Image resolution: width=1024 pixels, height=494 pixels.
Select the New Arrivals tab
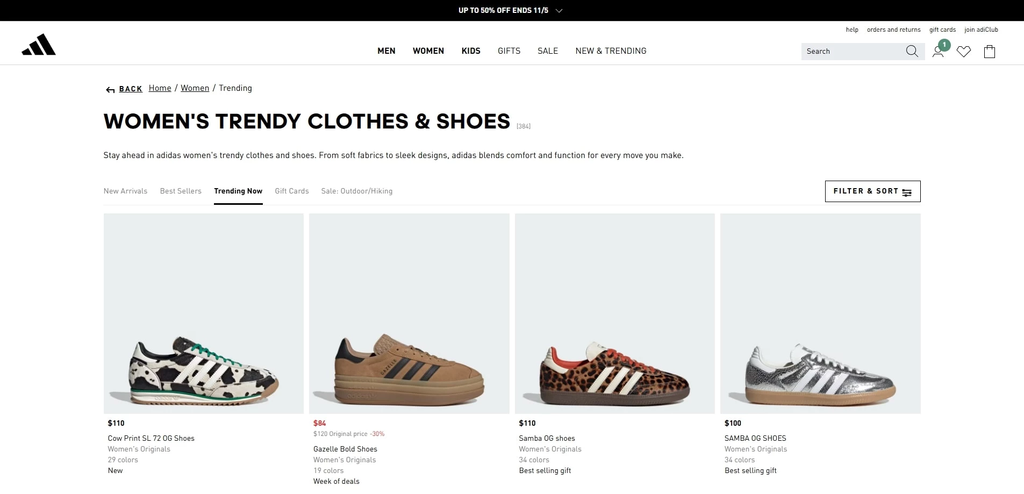click(x=125, y=191)
